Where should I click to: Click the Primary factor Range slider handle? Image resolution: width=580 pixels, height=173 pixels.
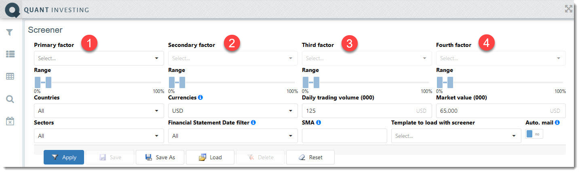click(49, 82)
